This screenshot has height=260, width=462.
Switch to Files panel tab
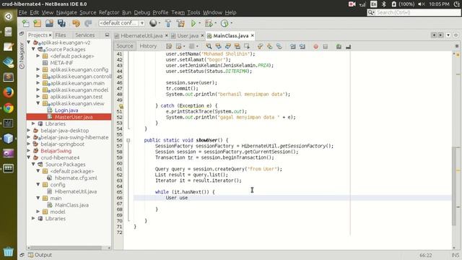[x=61, y=35]
